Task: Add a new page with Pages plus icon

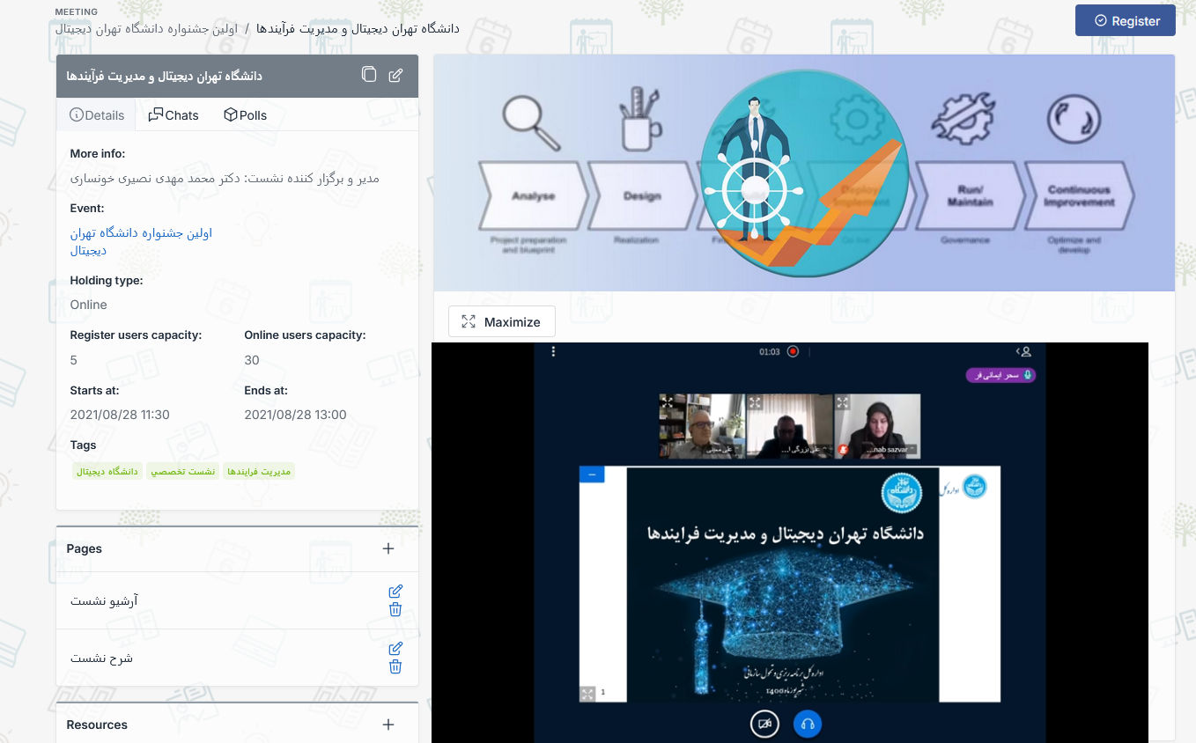Action: point(388,548)
